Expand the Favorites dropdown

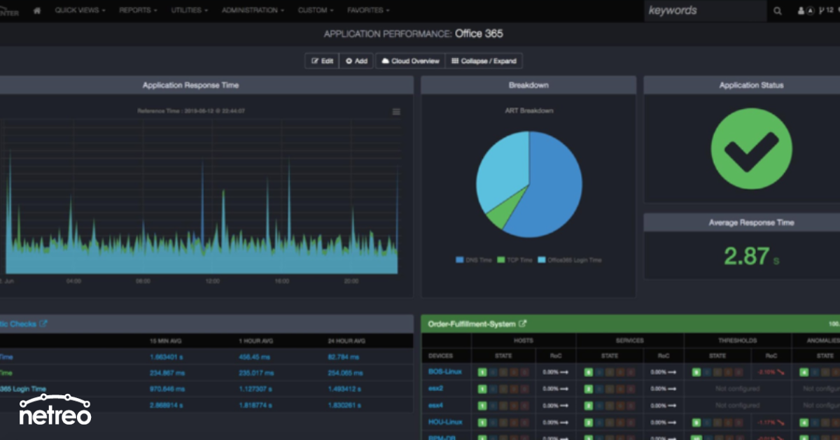click(368, 10)
